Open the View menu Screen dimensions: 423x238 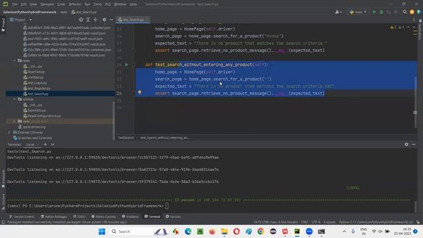(x=33, y=4)
